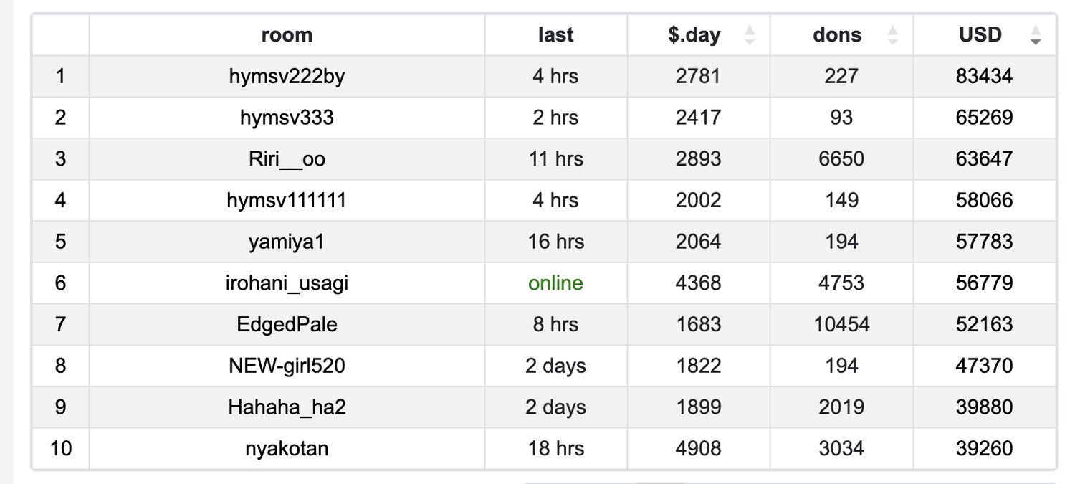Image resolution: width=1075 pixels, height=484 pixels.
Task: Sort table by dons column arrows
Action: 892,35
